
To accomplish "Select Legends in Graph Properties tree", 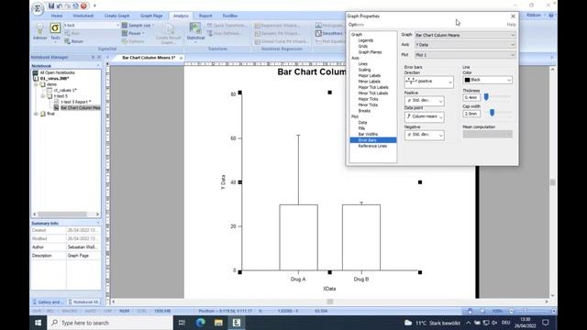I will (x=365, y=40).
